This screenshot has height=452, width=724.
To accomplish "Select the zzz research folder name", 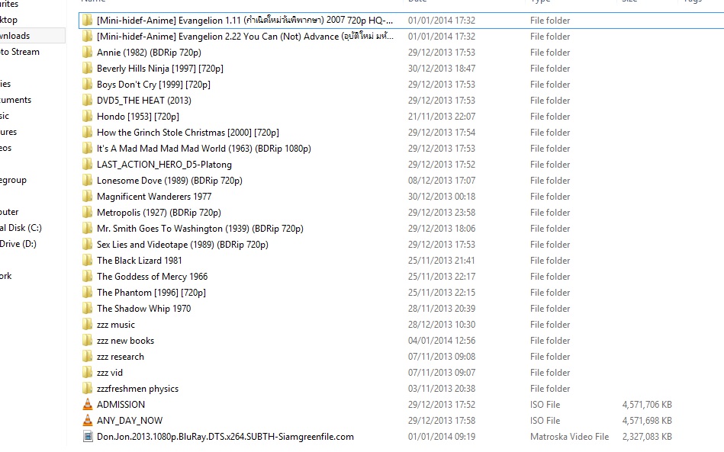I will [x=121, y=357].
